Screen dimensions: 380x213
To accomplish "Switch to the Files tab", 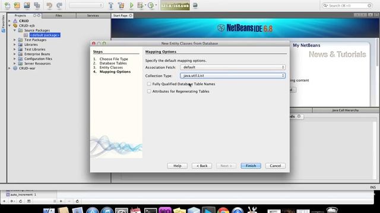I will pos(59,15).
